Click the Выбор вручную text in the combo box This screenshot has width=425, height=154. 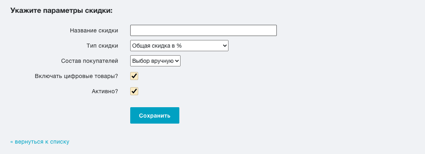[153, 61]
